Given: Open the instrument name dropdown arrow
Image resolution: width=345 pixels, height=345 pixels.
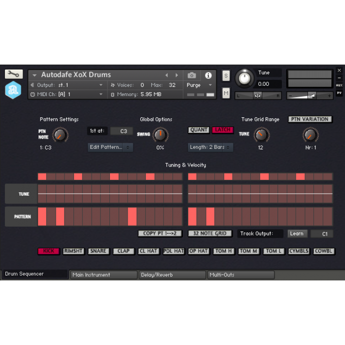Looking at the screenshot, I should (34, 75).
